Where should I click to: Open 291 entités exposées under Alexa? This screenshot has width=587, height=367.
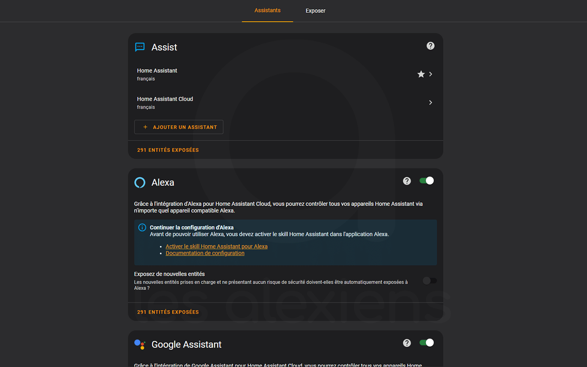pyautogui.click(x=168, y=312)
